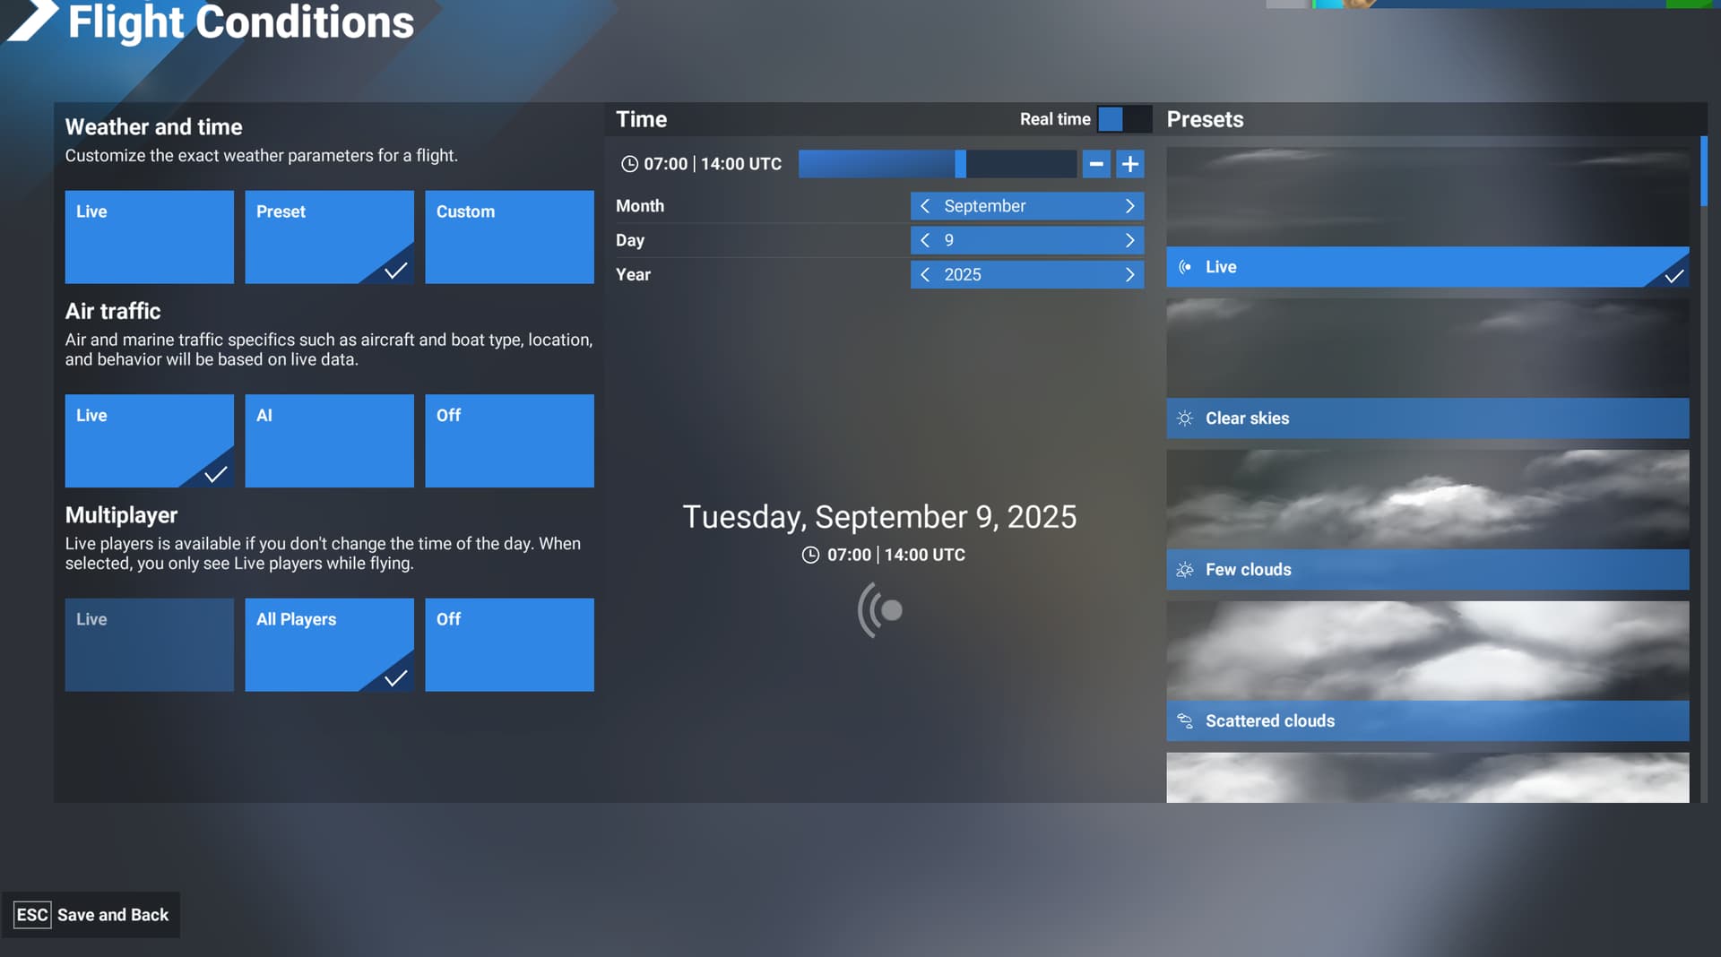Screen dimensions: 1721x957
Task: Open the Clear skies thumbnail image
Action: tap(1428, 349)
